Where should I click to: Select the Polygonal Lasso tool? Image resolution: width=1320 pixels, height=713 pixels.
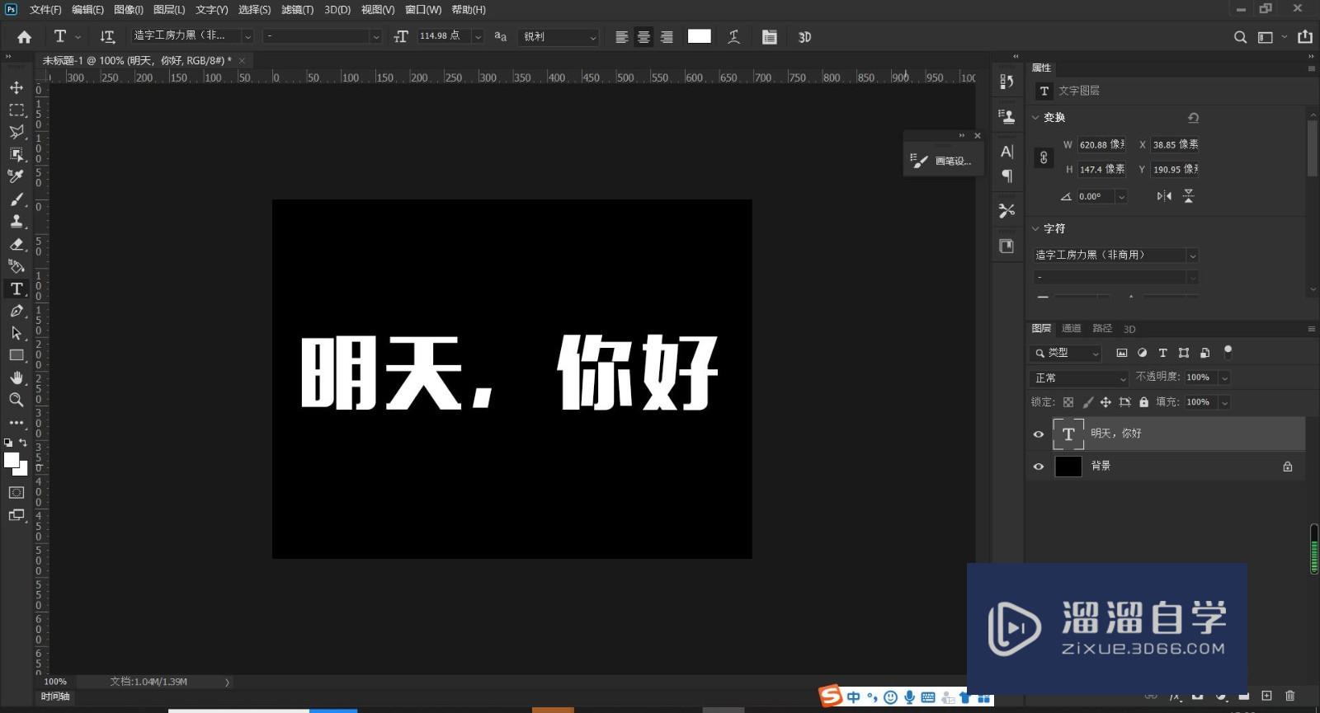pos(16,132)
